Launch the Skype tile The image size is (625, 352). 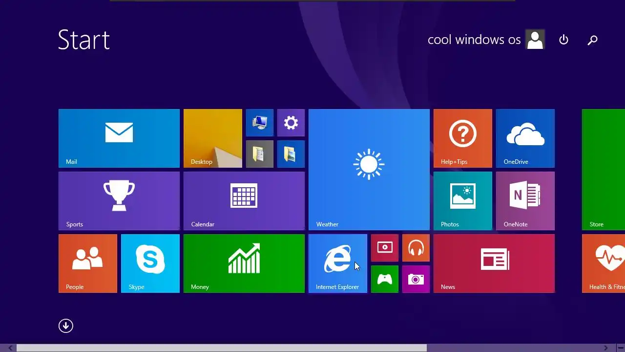[x=150, y=264]
